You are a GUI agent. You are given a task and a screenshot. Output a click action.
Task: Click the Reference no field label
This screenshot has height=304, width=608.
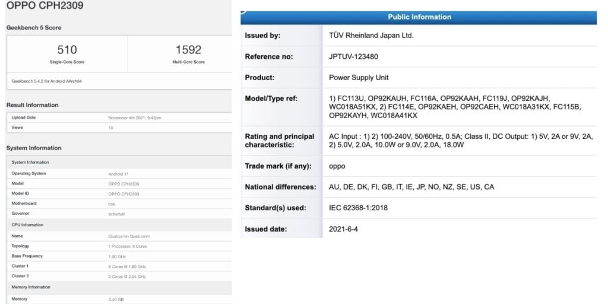pyautogui.click(x=269, y=56)
